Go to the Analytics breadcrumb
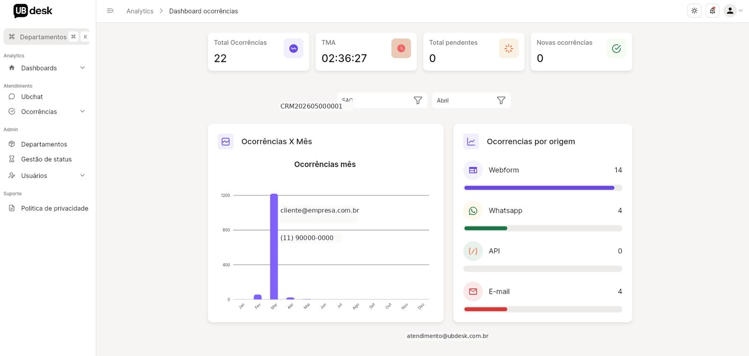 tap(140, 11)
